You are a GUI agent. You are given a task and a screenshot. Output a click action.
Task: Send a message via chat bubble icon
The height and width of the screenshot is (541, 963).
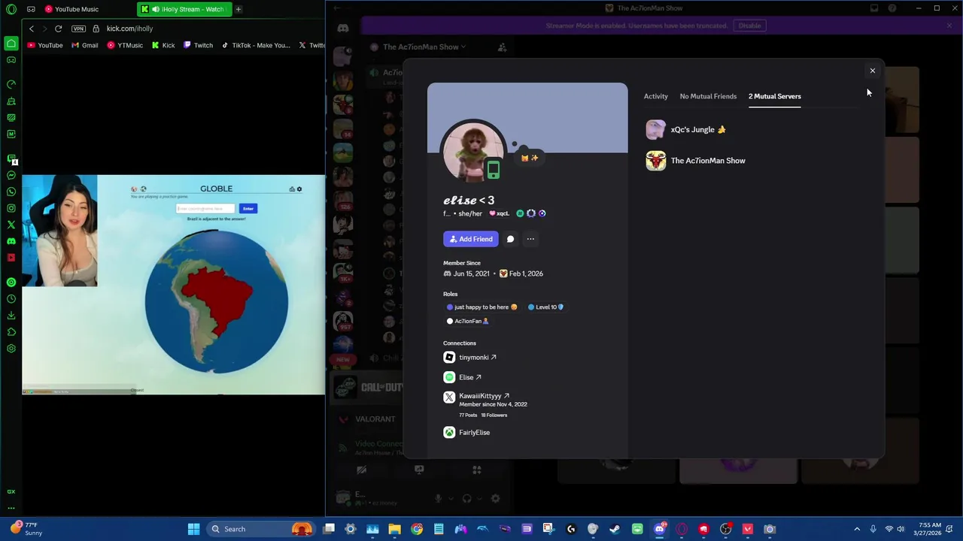[510, 239]
